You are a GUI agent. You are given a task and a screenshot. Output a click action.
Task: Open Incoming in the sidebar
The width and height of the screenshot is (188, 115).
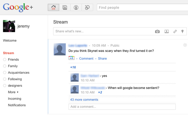15,98
